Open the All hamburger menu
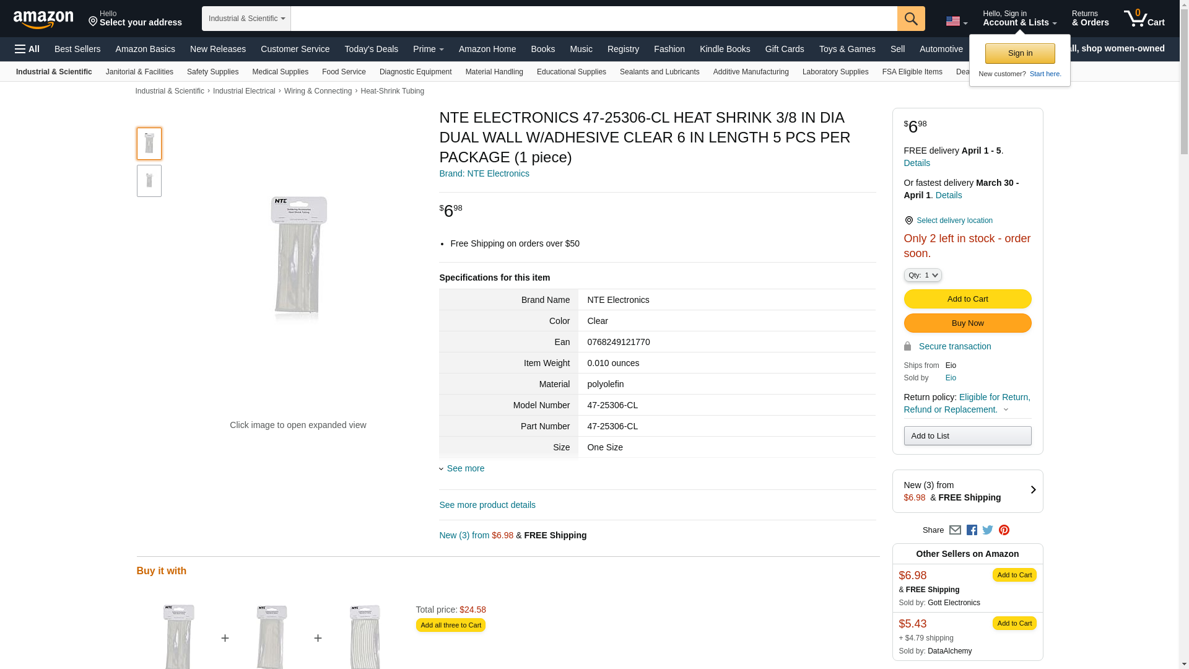 [x=27, y=49]
